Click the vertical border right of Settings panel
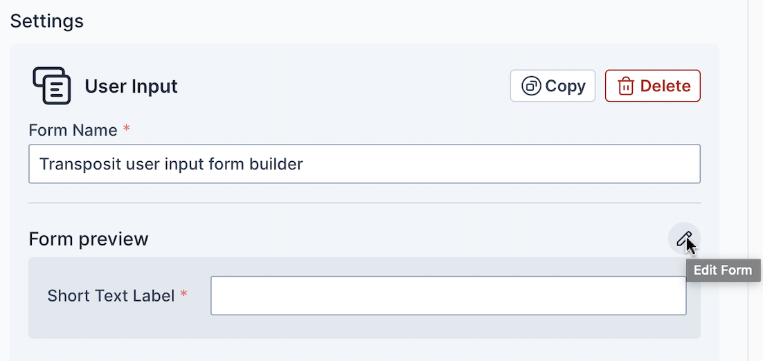763x361 pixels. [x=748, y=180]
